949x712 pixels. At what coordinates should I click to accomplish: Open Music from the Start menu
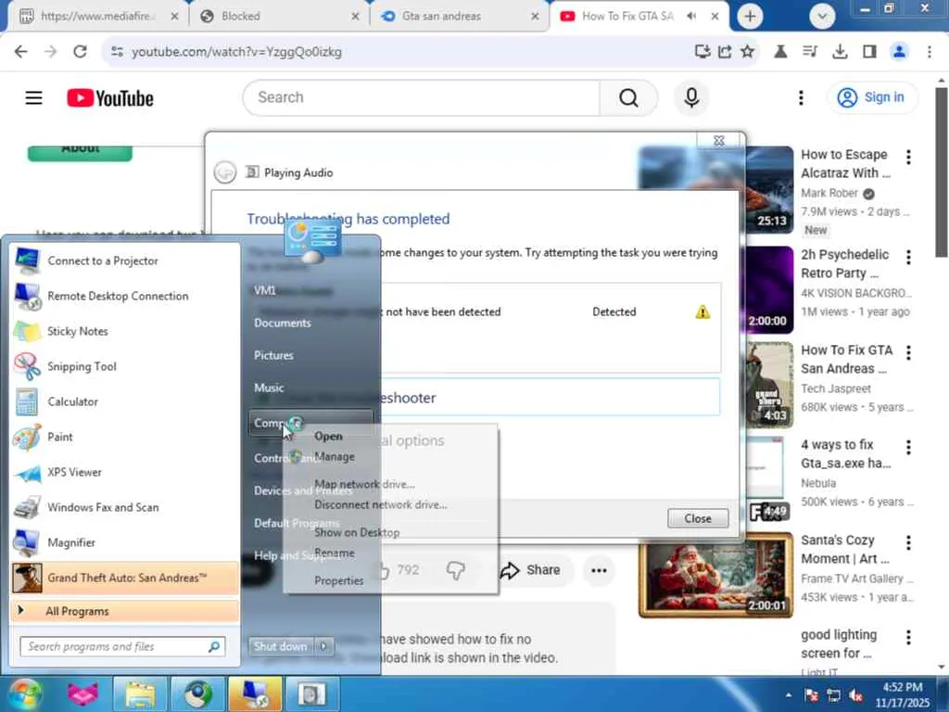coord(269,388)
